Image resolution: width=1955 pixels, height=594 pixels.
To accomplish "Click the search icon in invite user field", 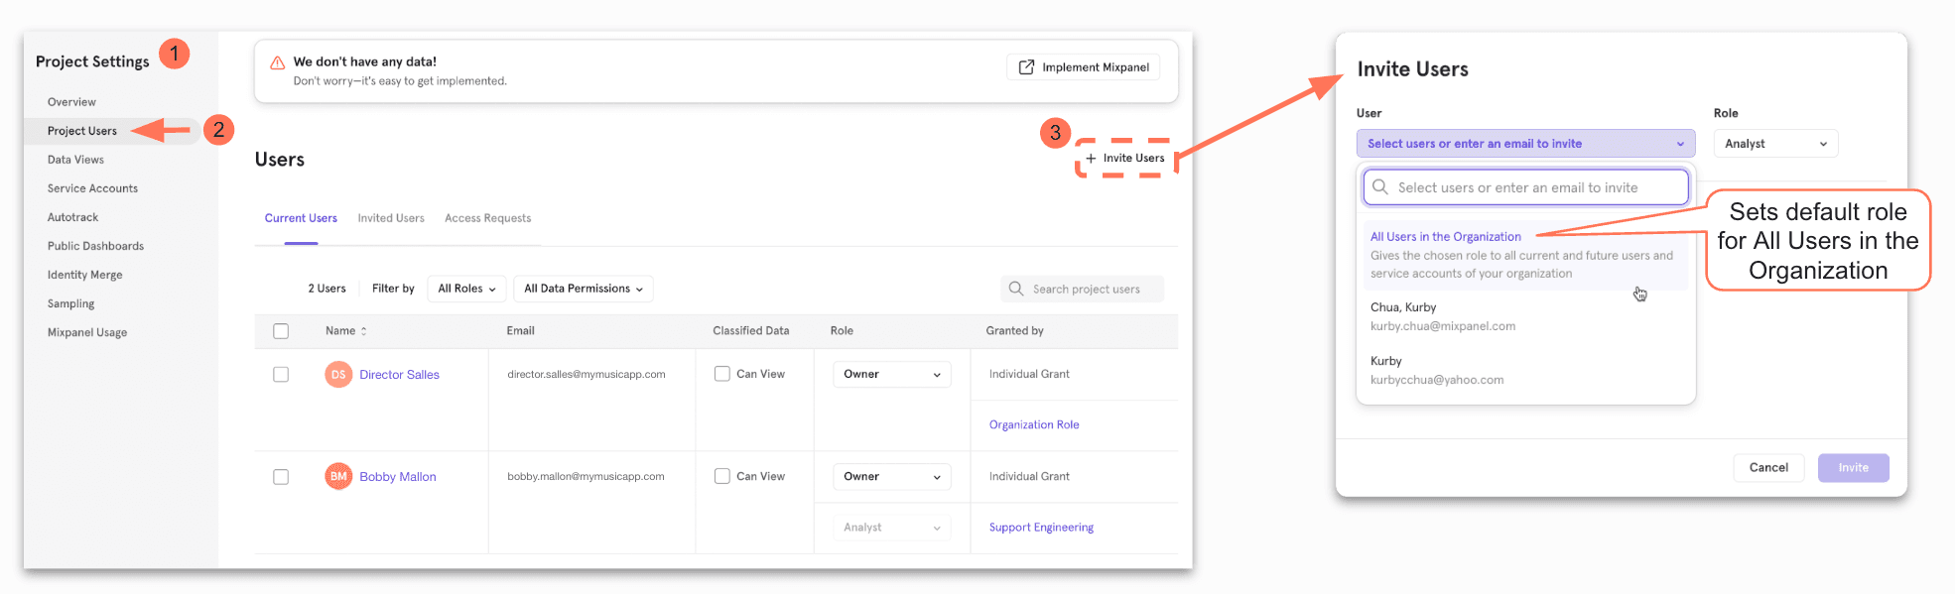I will click(1380, 187).
